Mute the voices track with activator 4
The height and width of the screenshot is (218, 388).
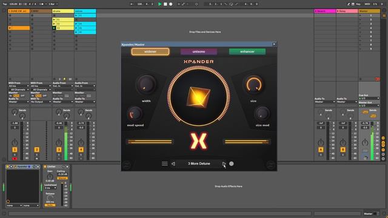[81, 150]
